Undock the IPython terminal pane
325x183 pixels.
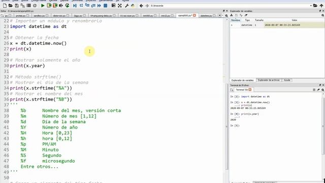(x=320, y=85)
